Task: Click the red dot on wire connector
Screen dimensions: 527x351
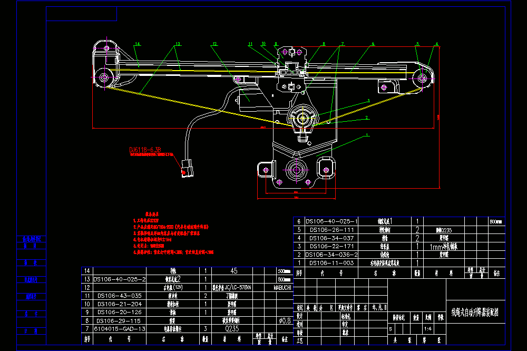Action: 183,173
